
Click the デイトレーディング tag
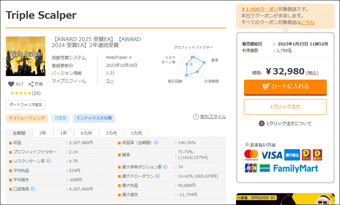pyautogui.click(x=27, y=118)
